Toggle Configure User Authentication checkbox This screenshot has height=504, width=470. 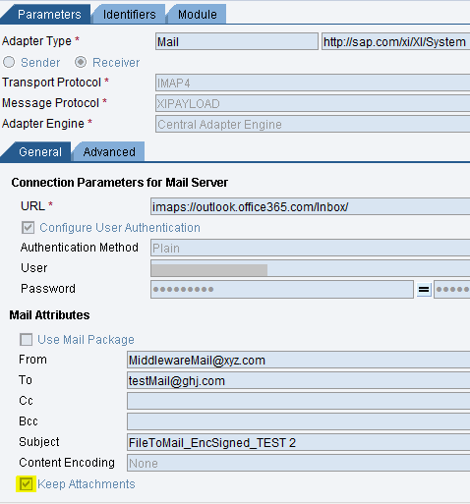tap(28, 228)
